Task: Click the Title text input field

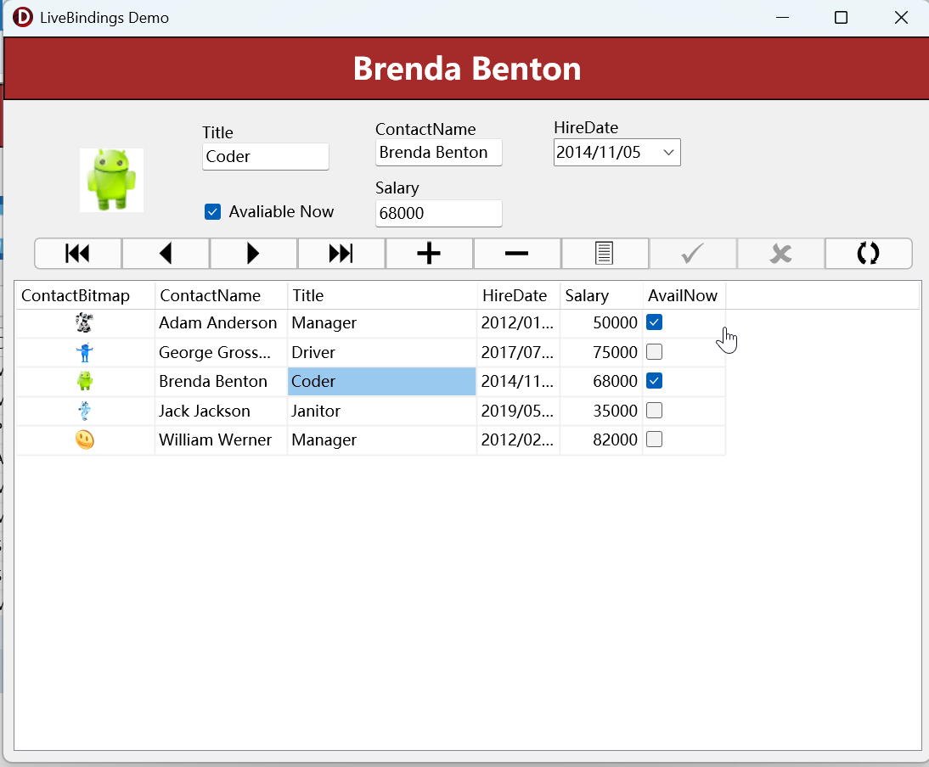Action: [265, 157]
